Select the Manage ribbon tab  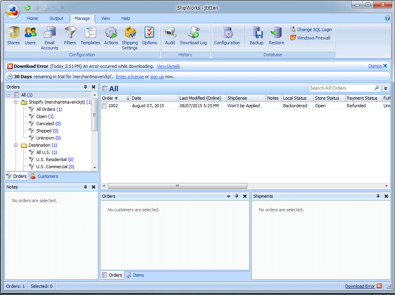82,18
